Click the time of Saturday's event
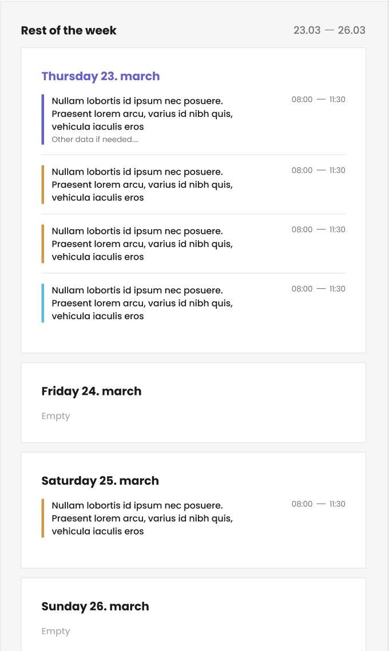Viewport: 389px width, 651px height. (318, 504)
